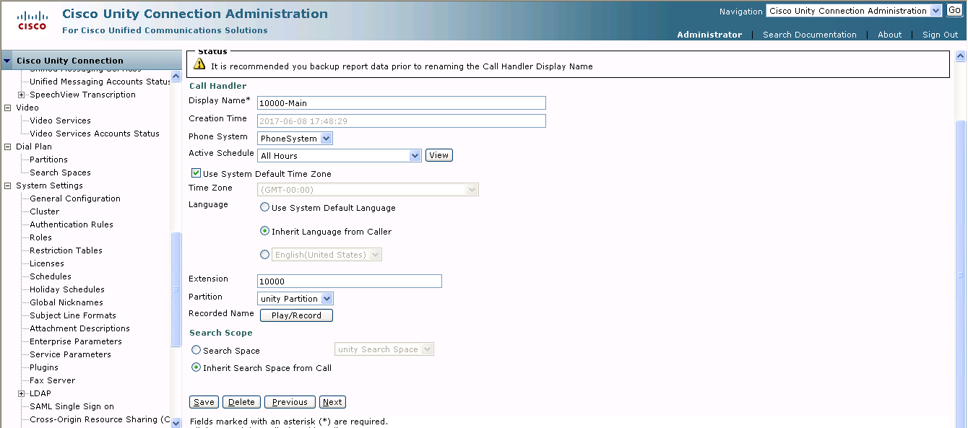The image size is (968, 428).
Task: Select the Search Space radio button
Action: 196,350
